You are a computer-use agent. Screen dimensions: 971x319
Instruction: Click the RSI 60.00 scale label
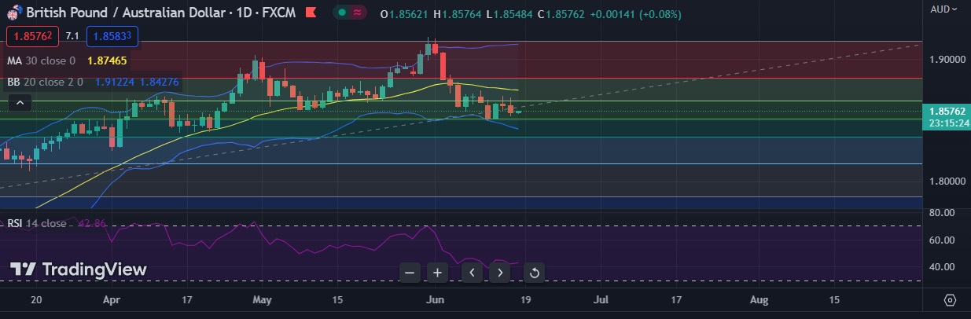coord(940,240)
